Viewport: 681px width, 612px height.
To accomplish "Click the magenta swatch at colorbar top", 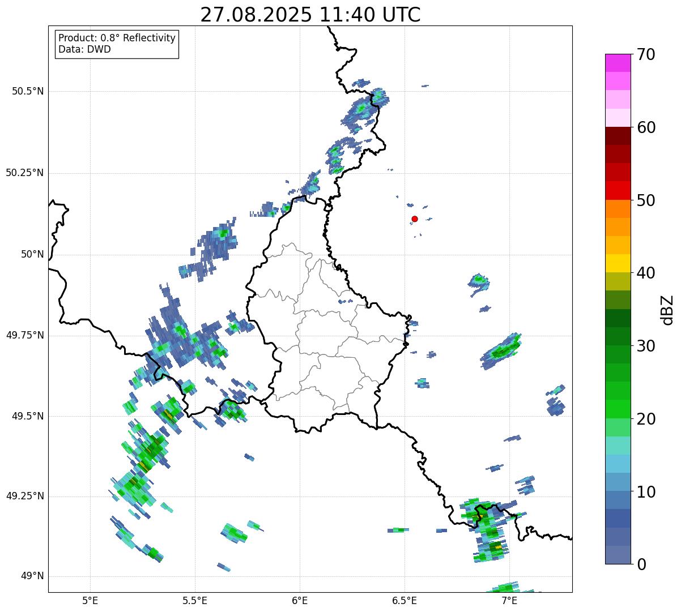I will pos(618,63).
